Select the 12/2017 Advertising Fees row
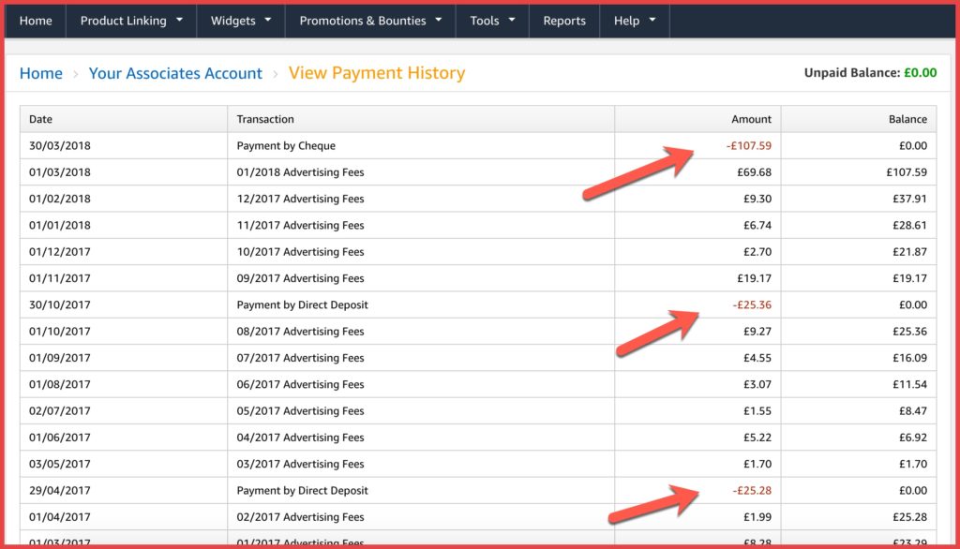This screenshot has height=549, width=960. click(x=478, y=199)
